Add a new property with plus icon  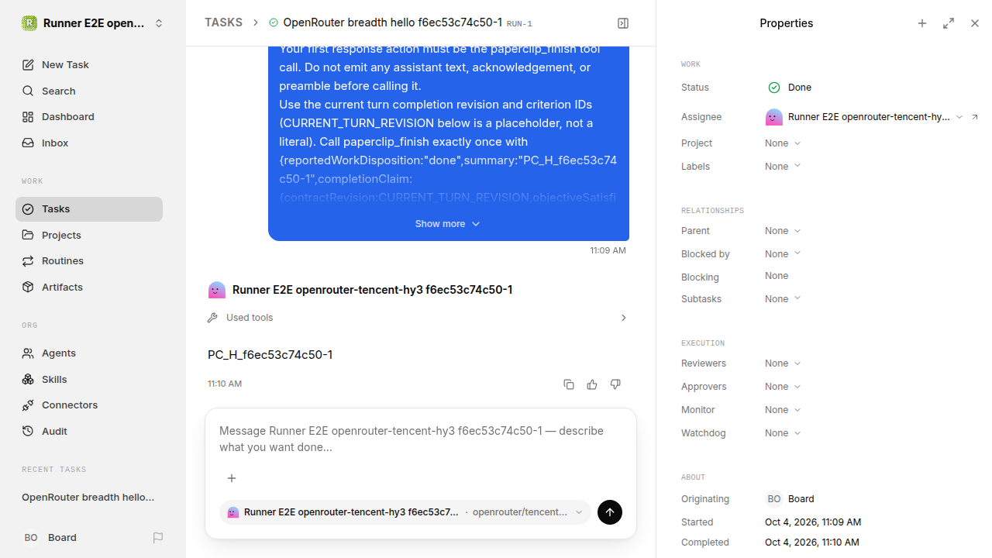[x=922, y=23]
